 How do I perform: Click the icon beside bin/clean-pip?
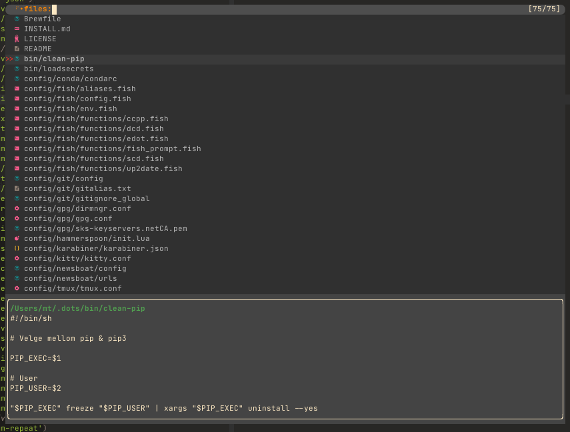(x=17, y=59)
